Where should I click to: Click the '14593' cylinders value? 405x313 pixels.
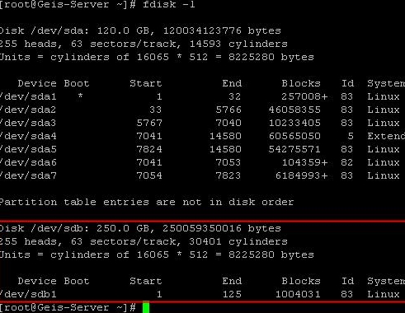pos(205,44)
